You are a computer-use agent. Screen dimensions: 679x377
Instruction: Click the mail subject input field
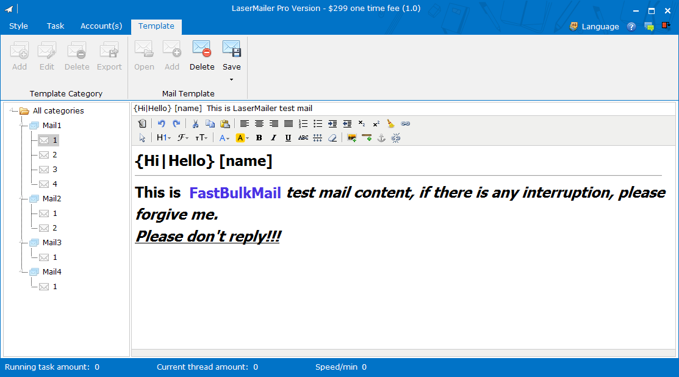point(403,109)
